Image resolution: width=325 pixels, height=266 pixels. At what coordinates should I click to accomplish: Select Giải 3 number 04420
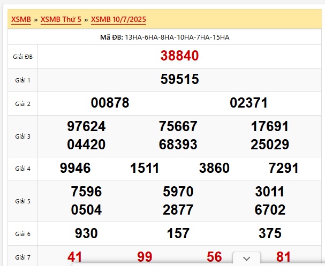click(86, 145)
